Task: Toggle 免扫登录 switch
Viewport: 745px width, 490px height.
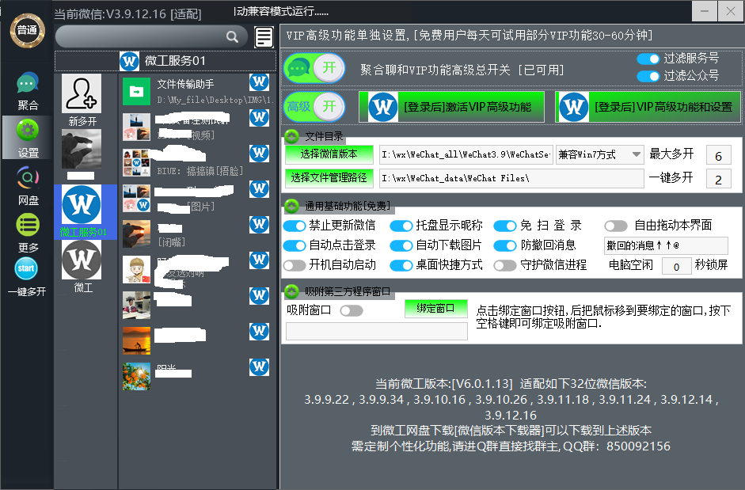Action: [505, 226]
